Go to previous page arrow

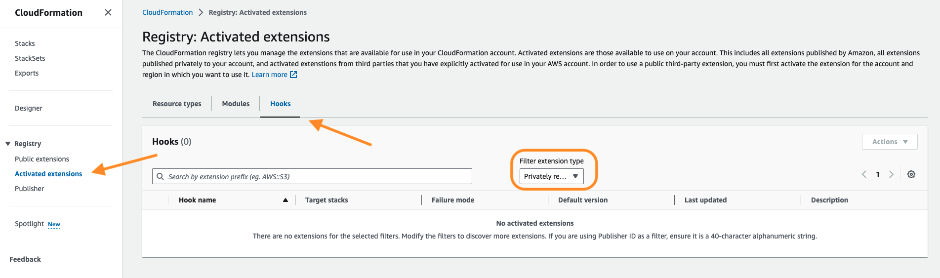click(864, 174)
